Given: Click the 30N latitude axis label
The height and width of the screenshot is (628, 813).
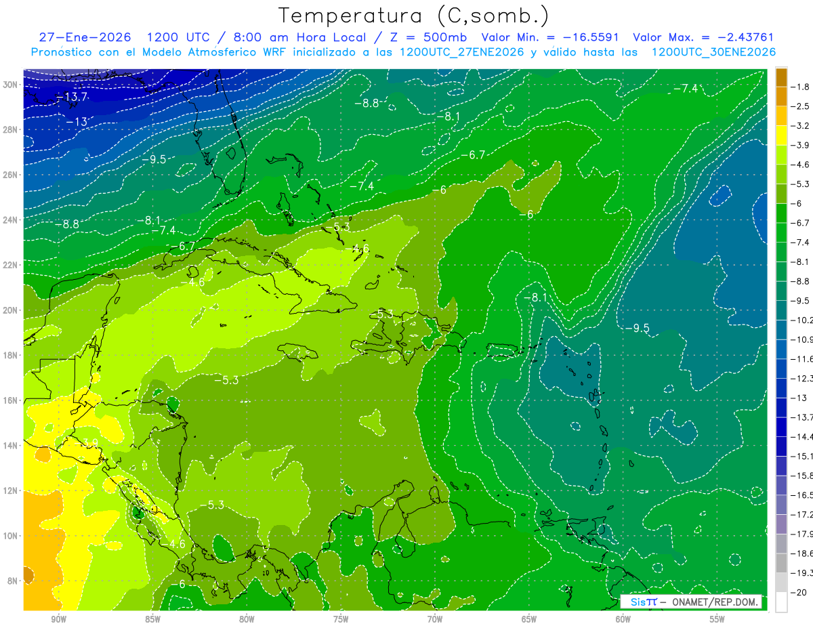Looking at the screenshot, I should (x=10, y=85).
